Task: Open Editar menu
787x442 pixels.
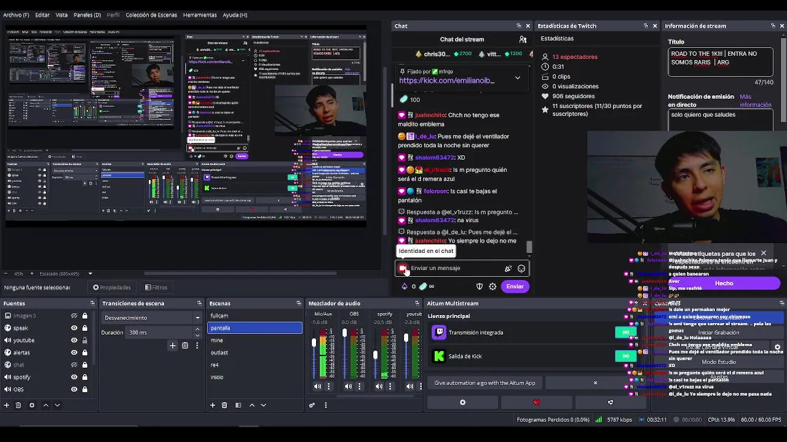Action: click(x=42, y=15)
